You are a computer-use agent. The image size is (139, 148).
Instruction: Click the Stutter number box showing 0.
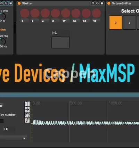60,33
